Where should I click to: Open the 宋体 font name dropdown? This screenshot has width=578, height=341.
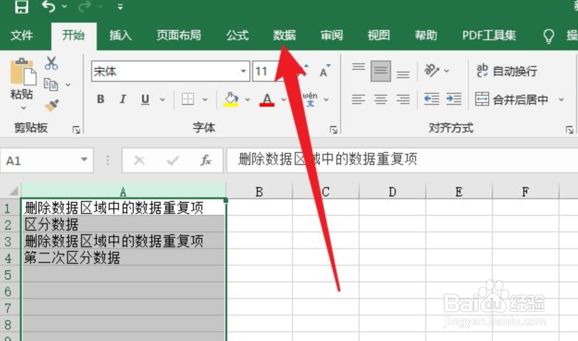click(x=244, y=72)
